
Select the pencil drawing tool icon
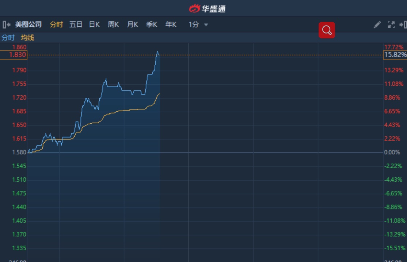[377, 24]
